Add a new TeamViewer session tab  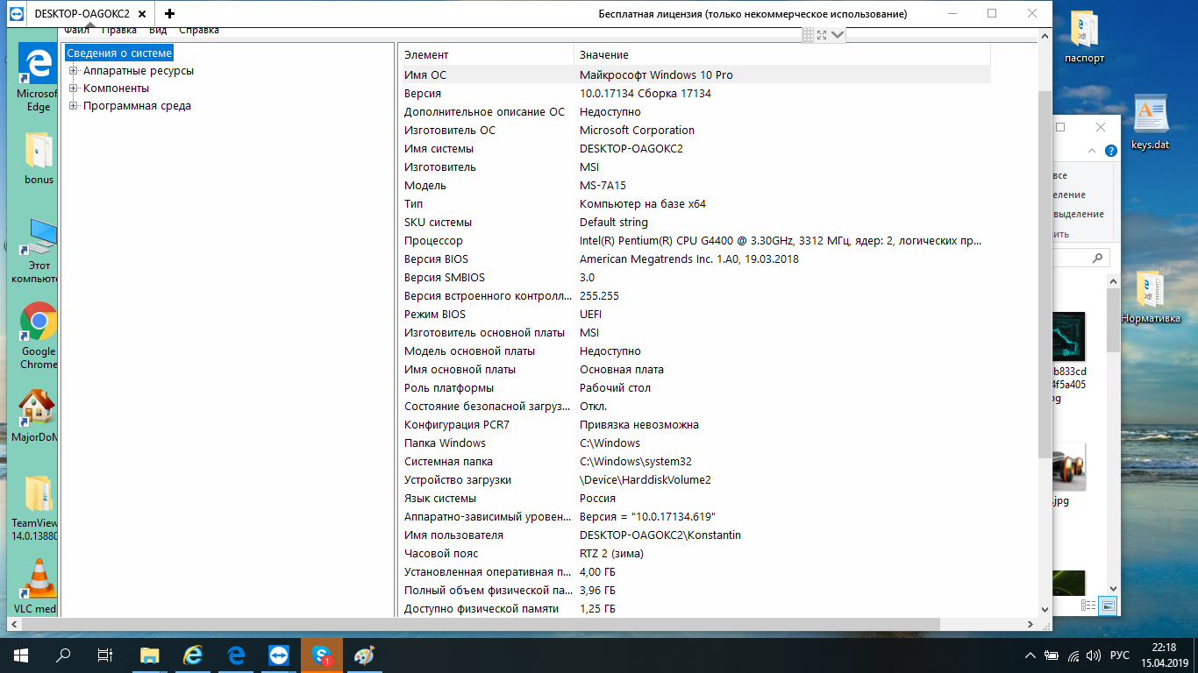tap(169, 13)
